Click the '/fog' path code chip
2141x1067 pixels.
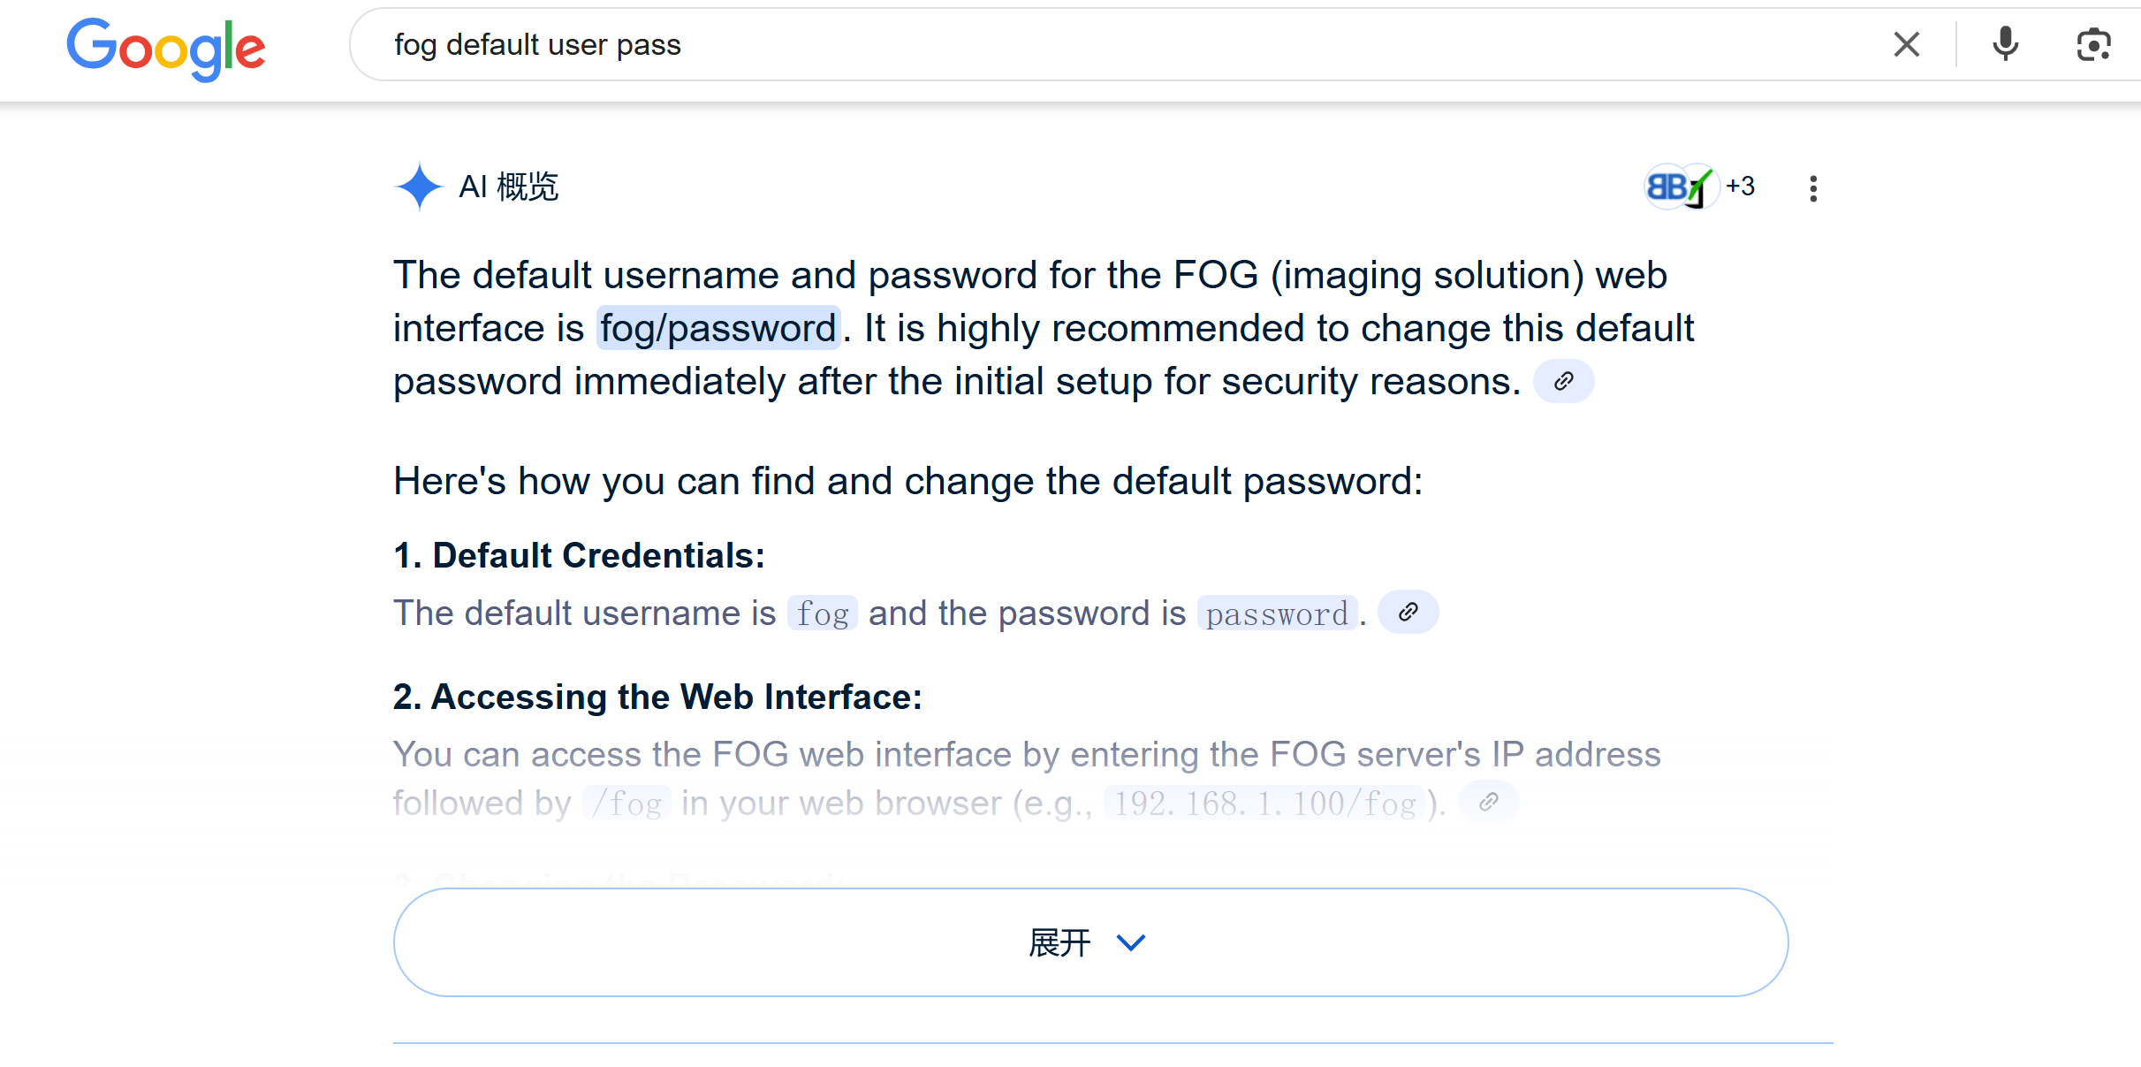[x=626, y=803]
